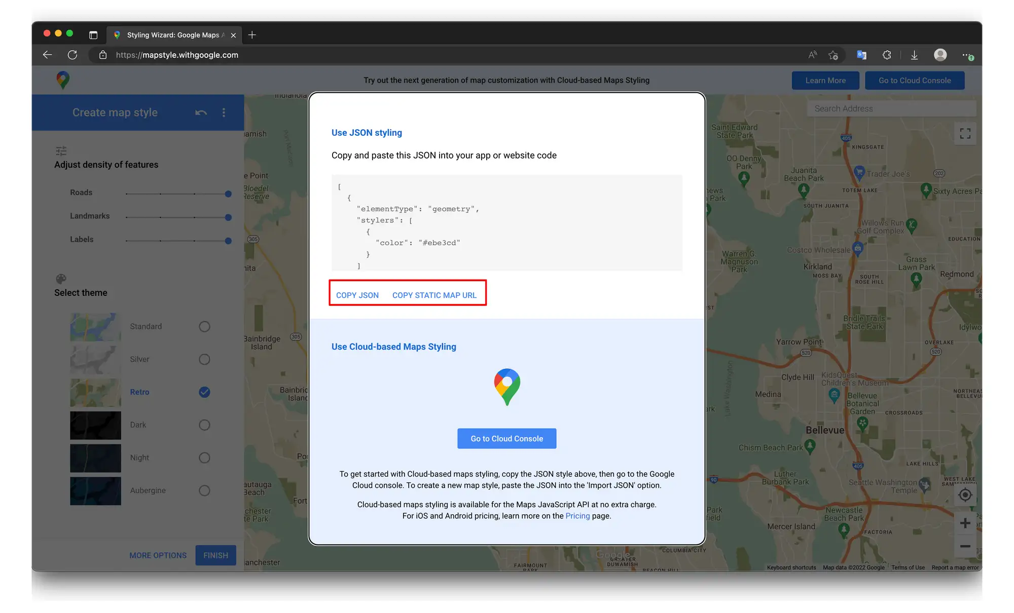Select the Dark theme radio button
The width and height of the screenshot is (1014, 613).
(204, 425)
